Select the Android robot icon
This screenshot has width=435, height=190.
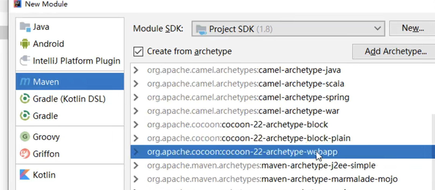pos(25,44)
